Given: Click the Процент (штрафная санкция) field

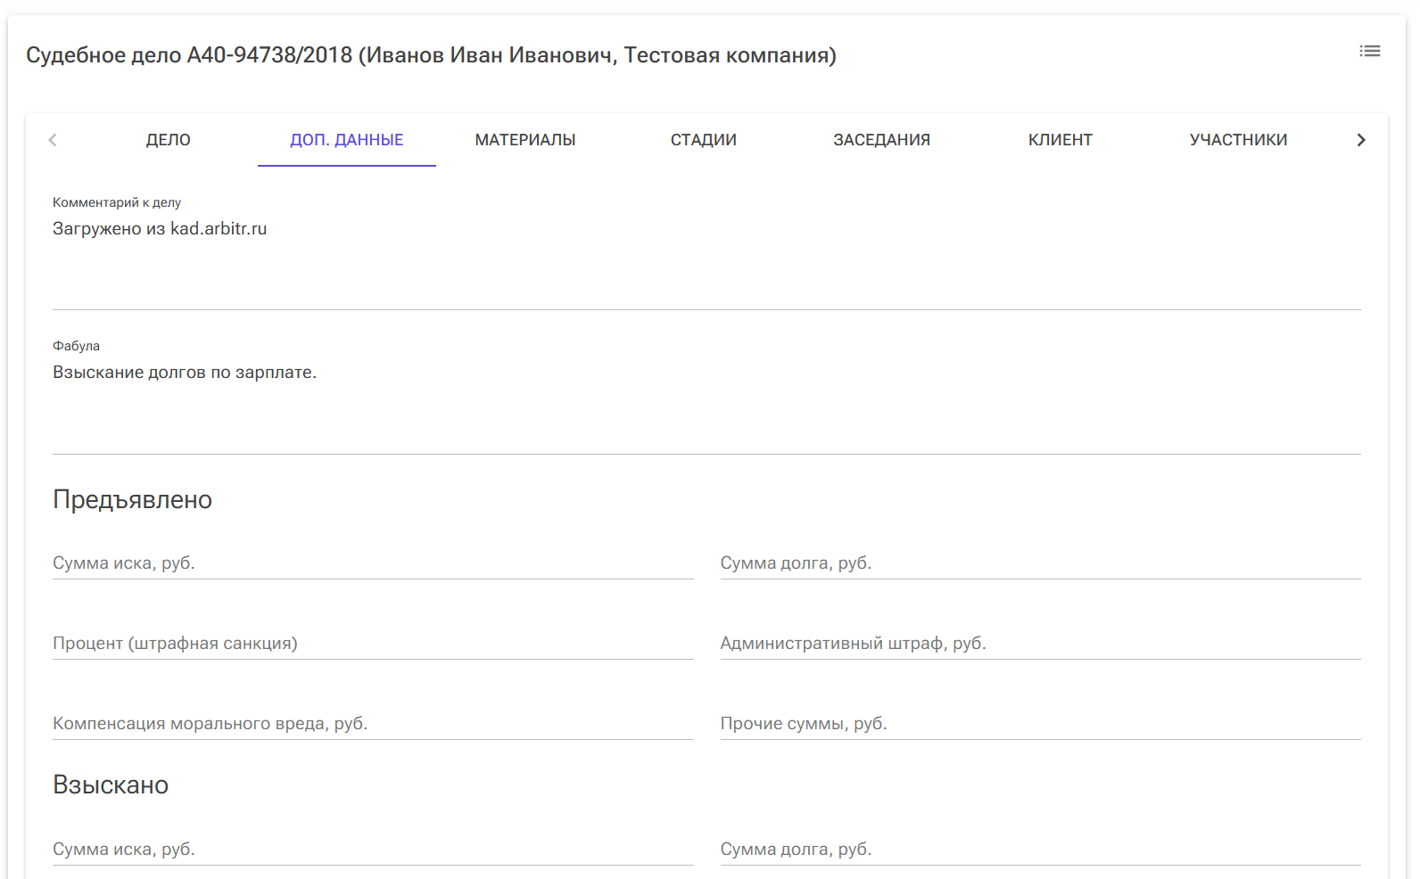Looking at the screenshot, I should (373, 644).
